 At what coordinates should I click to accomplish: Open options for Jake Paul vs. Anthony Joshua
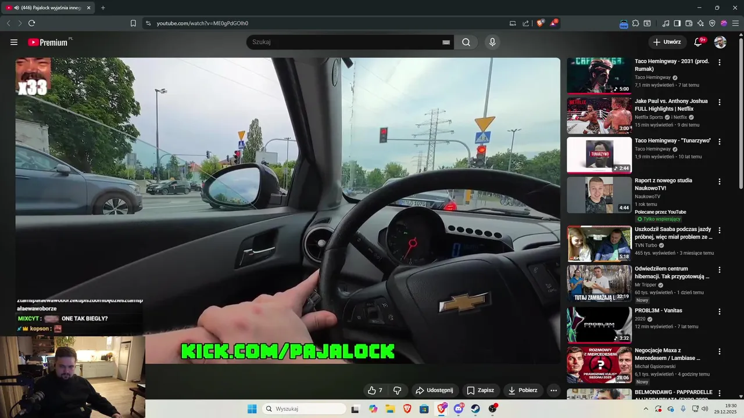(720, 102)
